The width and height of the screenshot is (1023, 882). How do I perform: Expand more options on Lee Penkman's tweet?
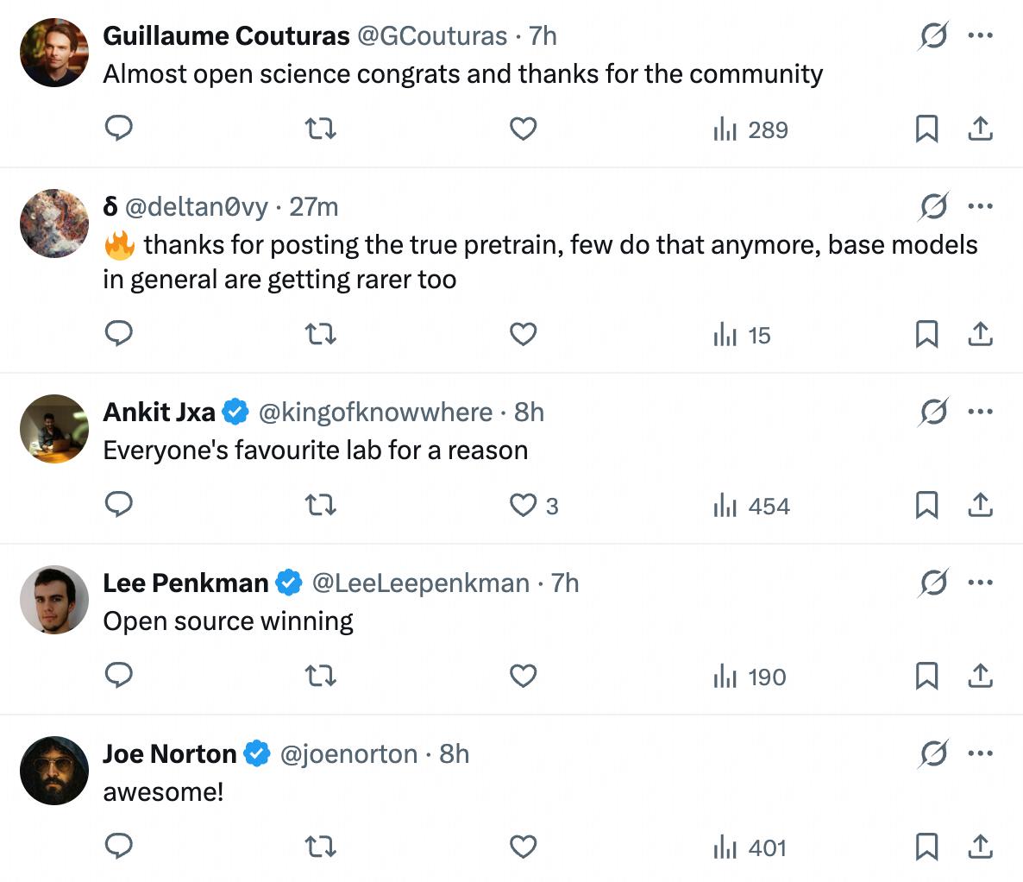point(981,583)
